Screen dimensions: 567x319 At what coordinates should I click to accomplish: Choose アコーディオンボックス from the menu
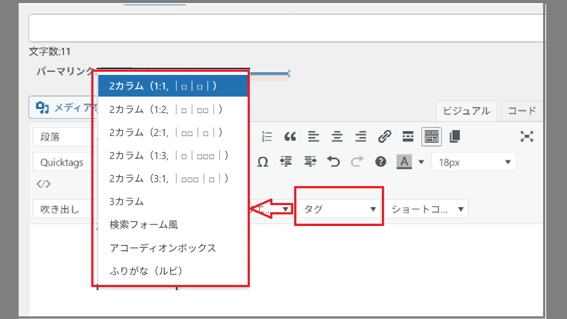(x=173, y=247)
